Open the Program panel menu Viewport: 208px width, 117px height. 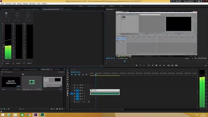(116, 9)
